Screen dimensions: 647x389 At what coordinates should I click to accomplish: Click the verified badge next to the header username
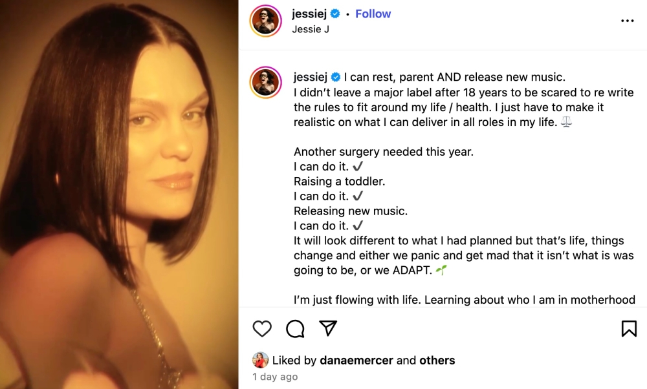(x=335, y=14)
